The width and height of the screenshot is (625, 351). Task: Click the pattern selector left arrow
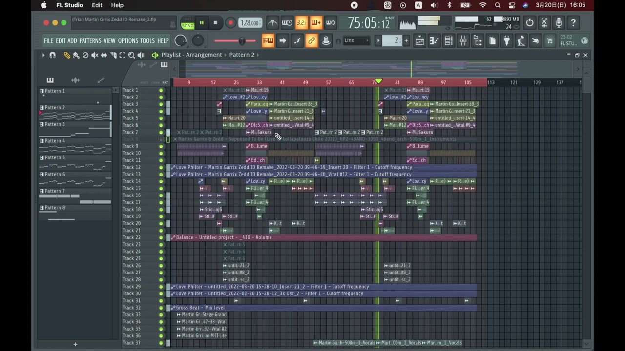click(378, 41)
